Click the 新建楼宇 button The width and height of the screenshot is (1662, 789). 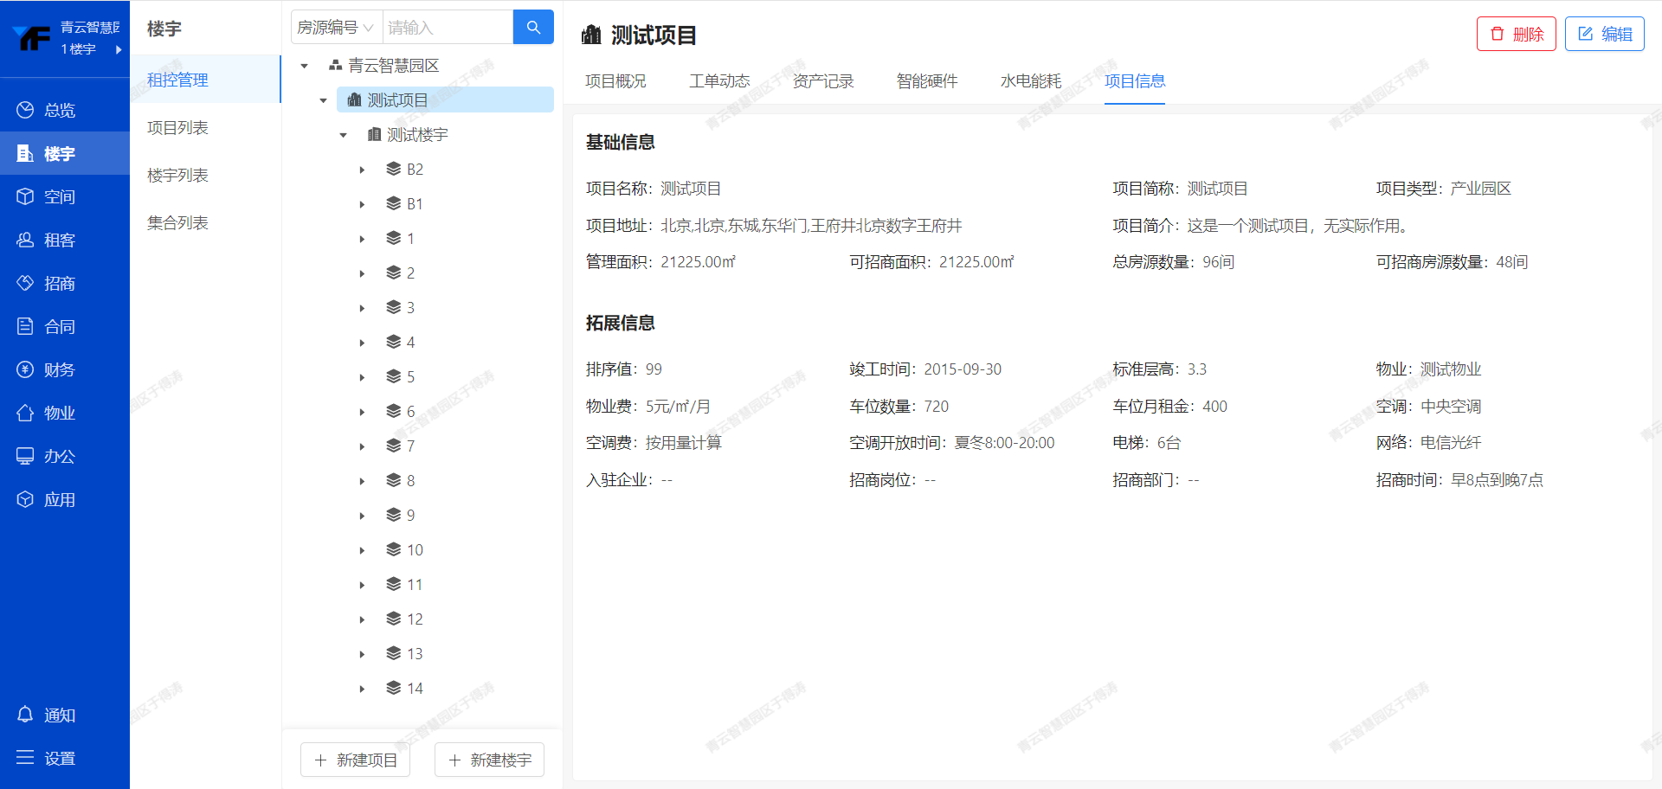(489, 760)
